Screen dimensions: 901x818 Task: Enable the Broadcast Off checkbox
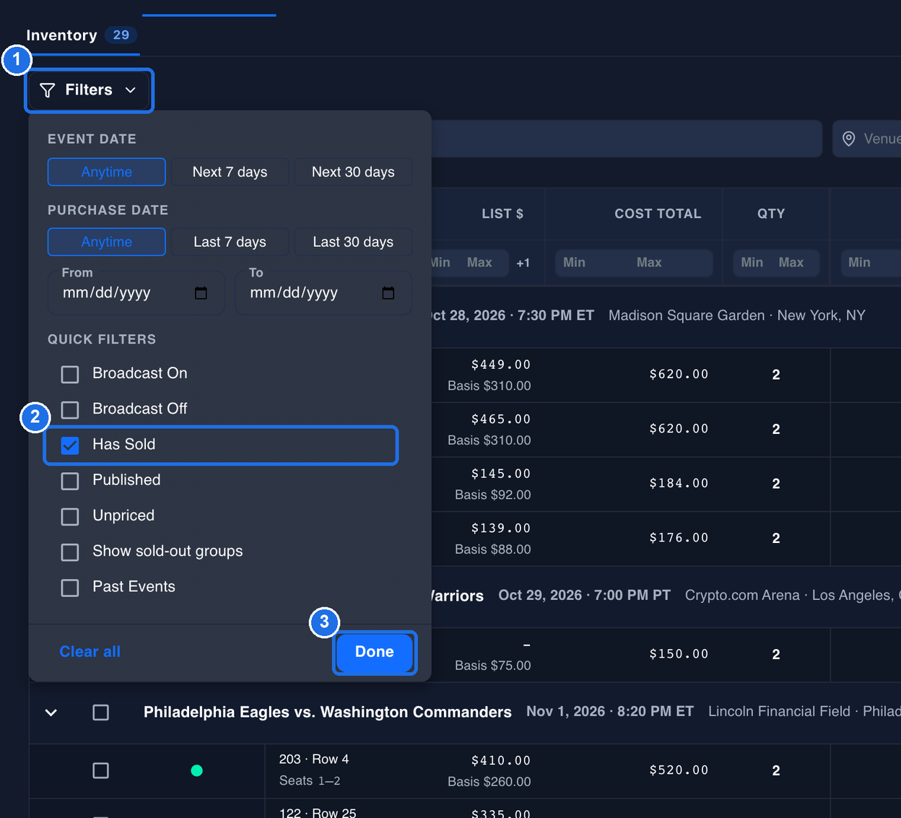70,410
